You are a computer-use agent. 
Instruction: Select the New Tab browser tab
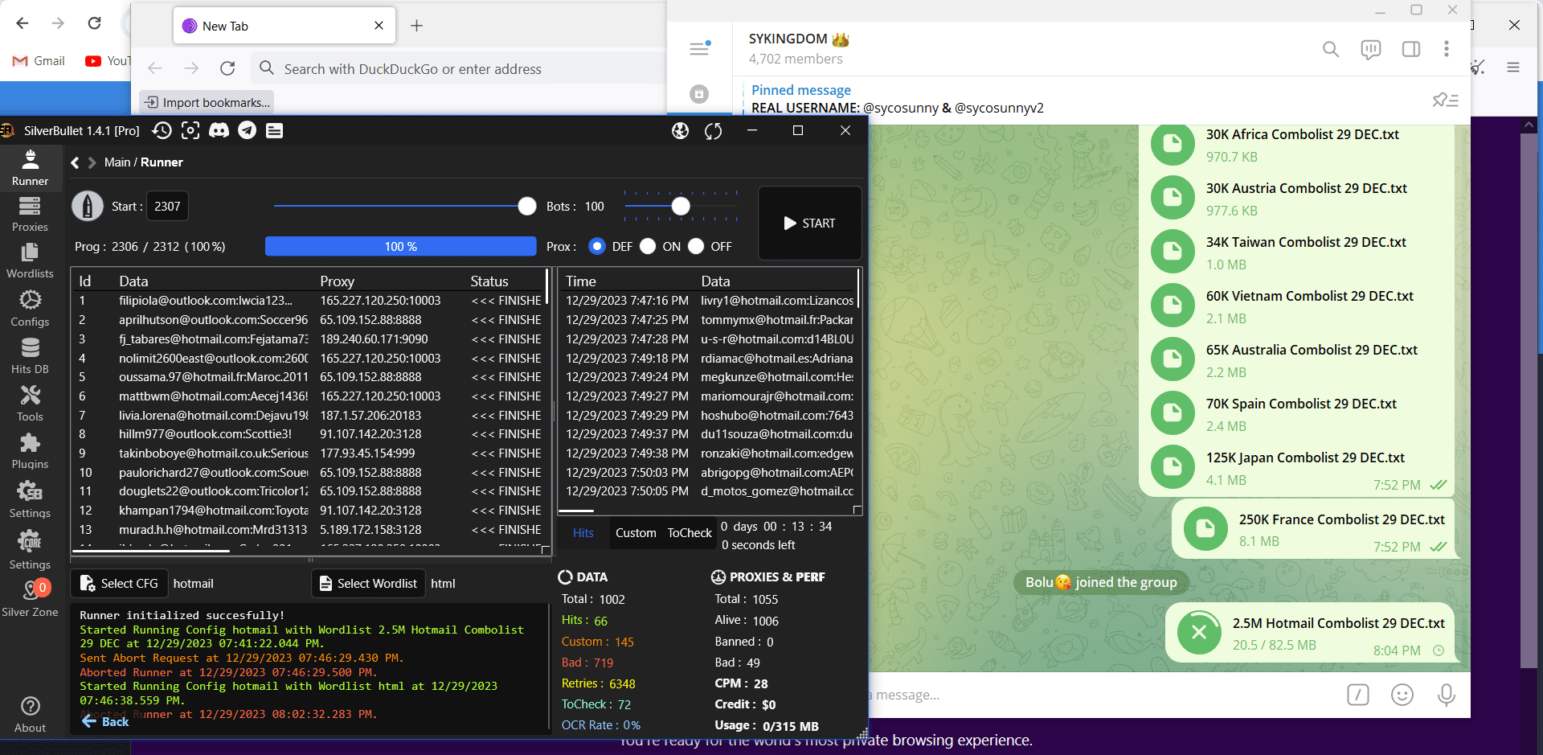(x=284, y=26)
